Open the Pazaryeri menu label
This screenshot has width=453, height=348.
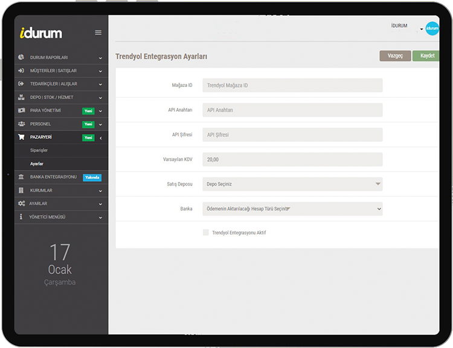click(x=40, y=137)
